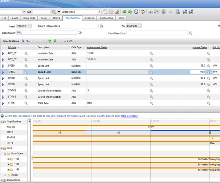Click the globe with people toolbar icon
The image size is (220, 183).
click(163, 12)
